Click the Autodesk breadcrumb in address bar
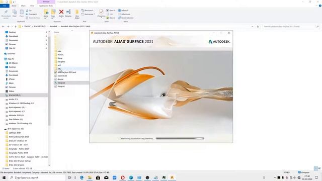Viewport: 322px width, 181px height. point(53,27)
